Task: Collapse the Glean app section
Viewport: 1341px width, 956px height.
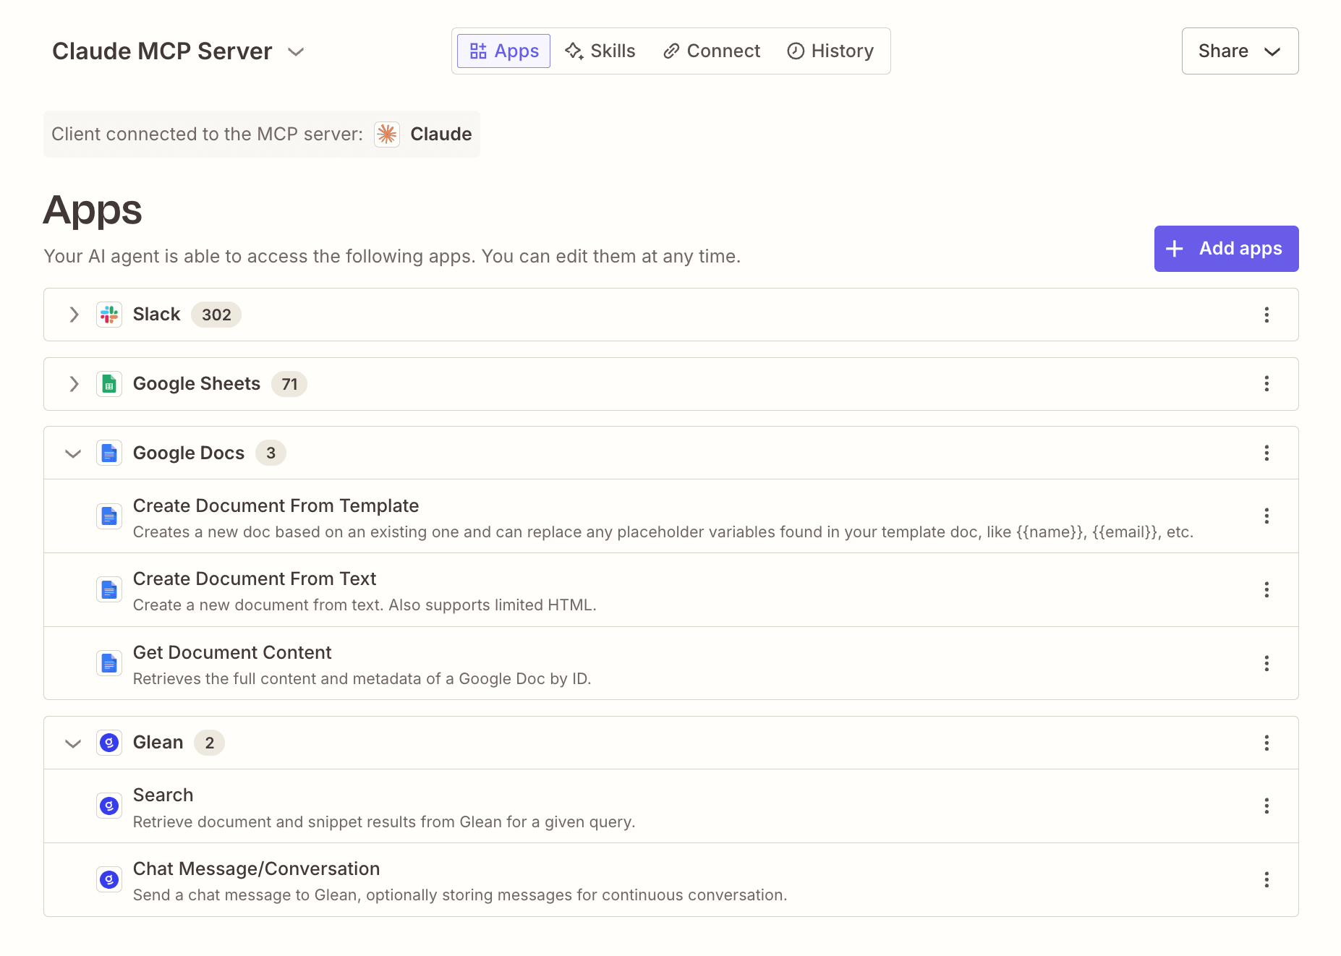Action: point(73,743)
